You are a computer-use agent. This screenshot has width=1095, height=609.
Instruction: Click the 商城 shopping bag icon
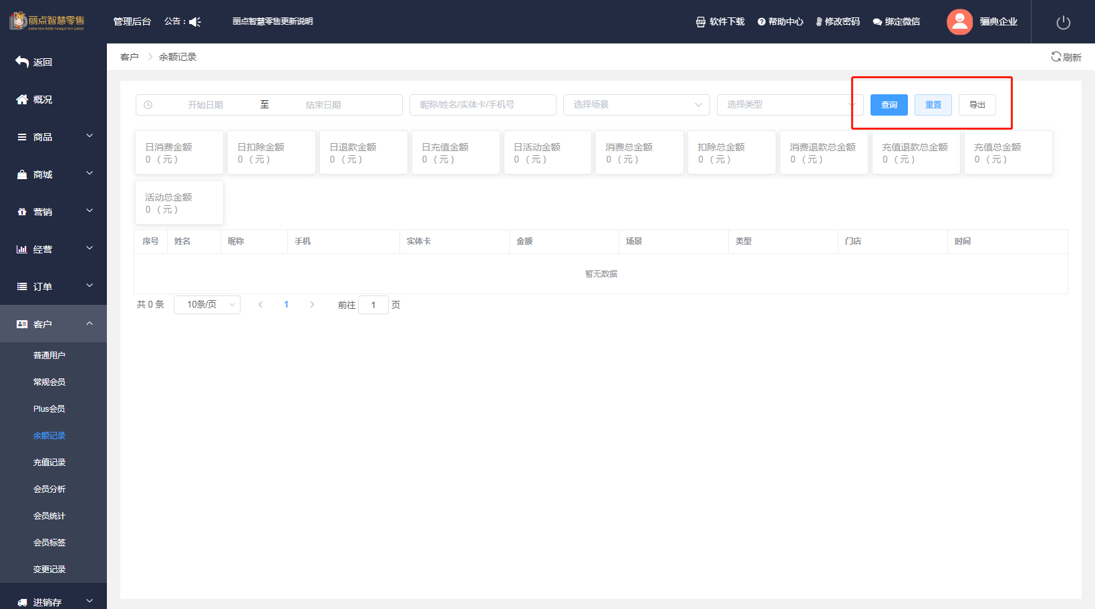point(22,174)
